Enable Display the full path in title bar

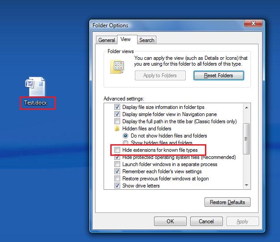pos(117,121)
